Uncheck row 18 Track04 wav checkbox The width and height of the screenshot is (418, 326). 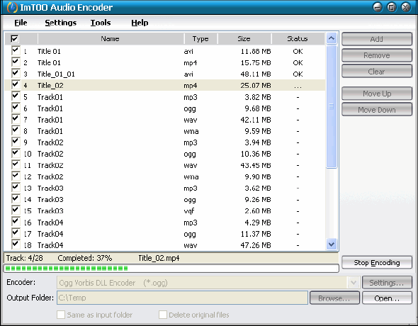click(x=16, y=244)
